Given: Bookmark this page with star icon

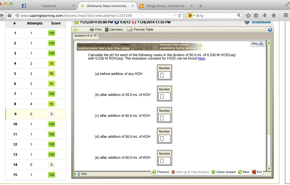Looking at the screenshot, I should coord(248,15).
